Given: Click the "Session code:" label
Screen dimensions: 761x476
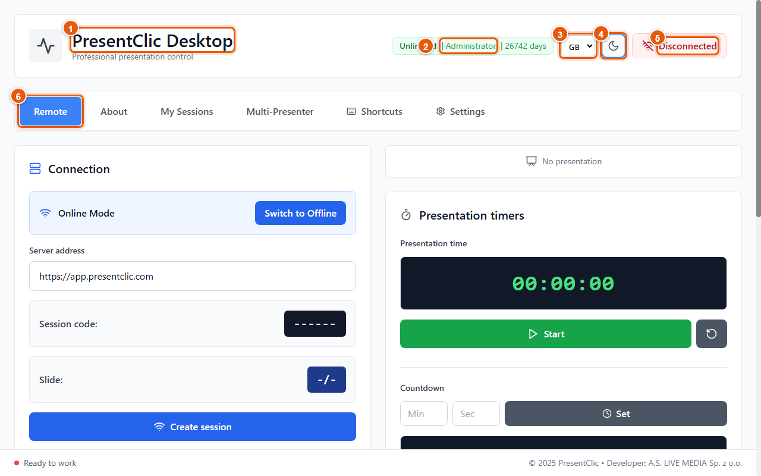Looking at the screenshot, I should pyautogui.click(x=68, y=324).
